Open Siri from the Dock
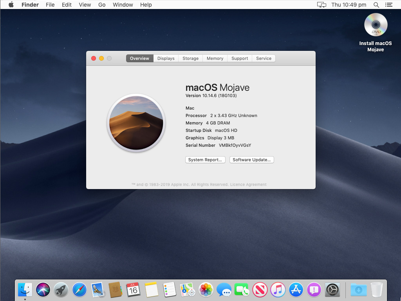This screenshot has height=301, width=401. 43,290
